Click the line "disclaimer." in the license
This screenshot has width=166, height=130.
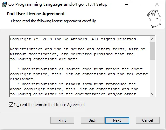click(23, 79)
